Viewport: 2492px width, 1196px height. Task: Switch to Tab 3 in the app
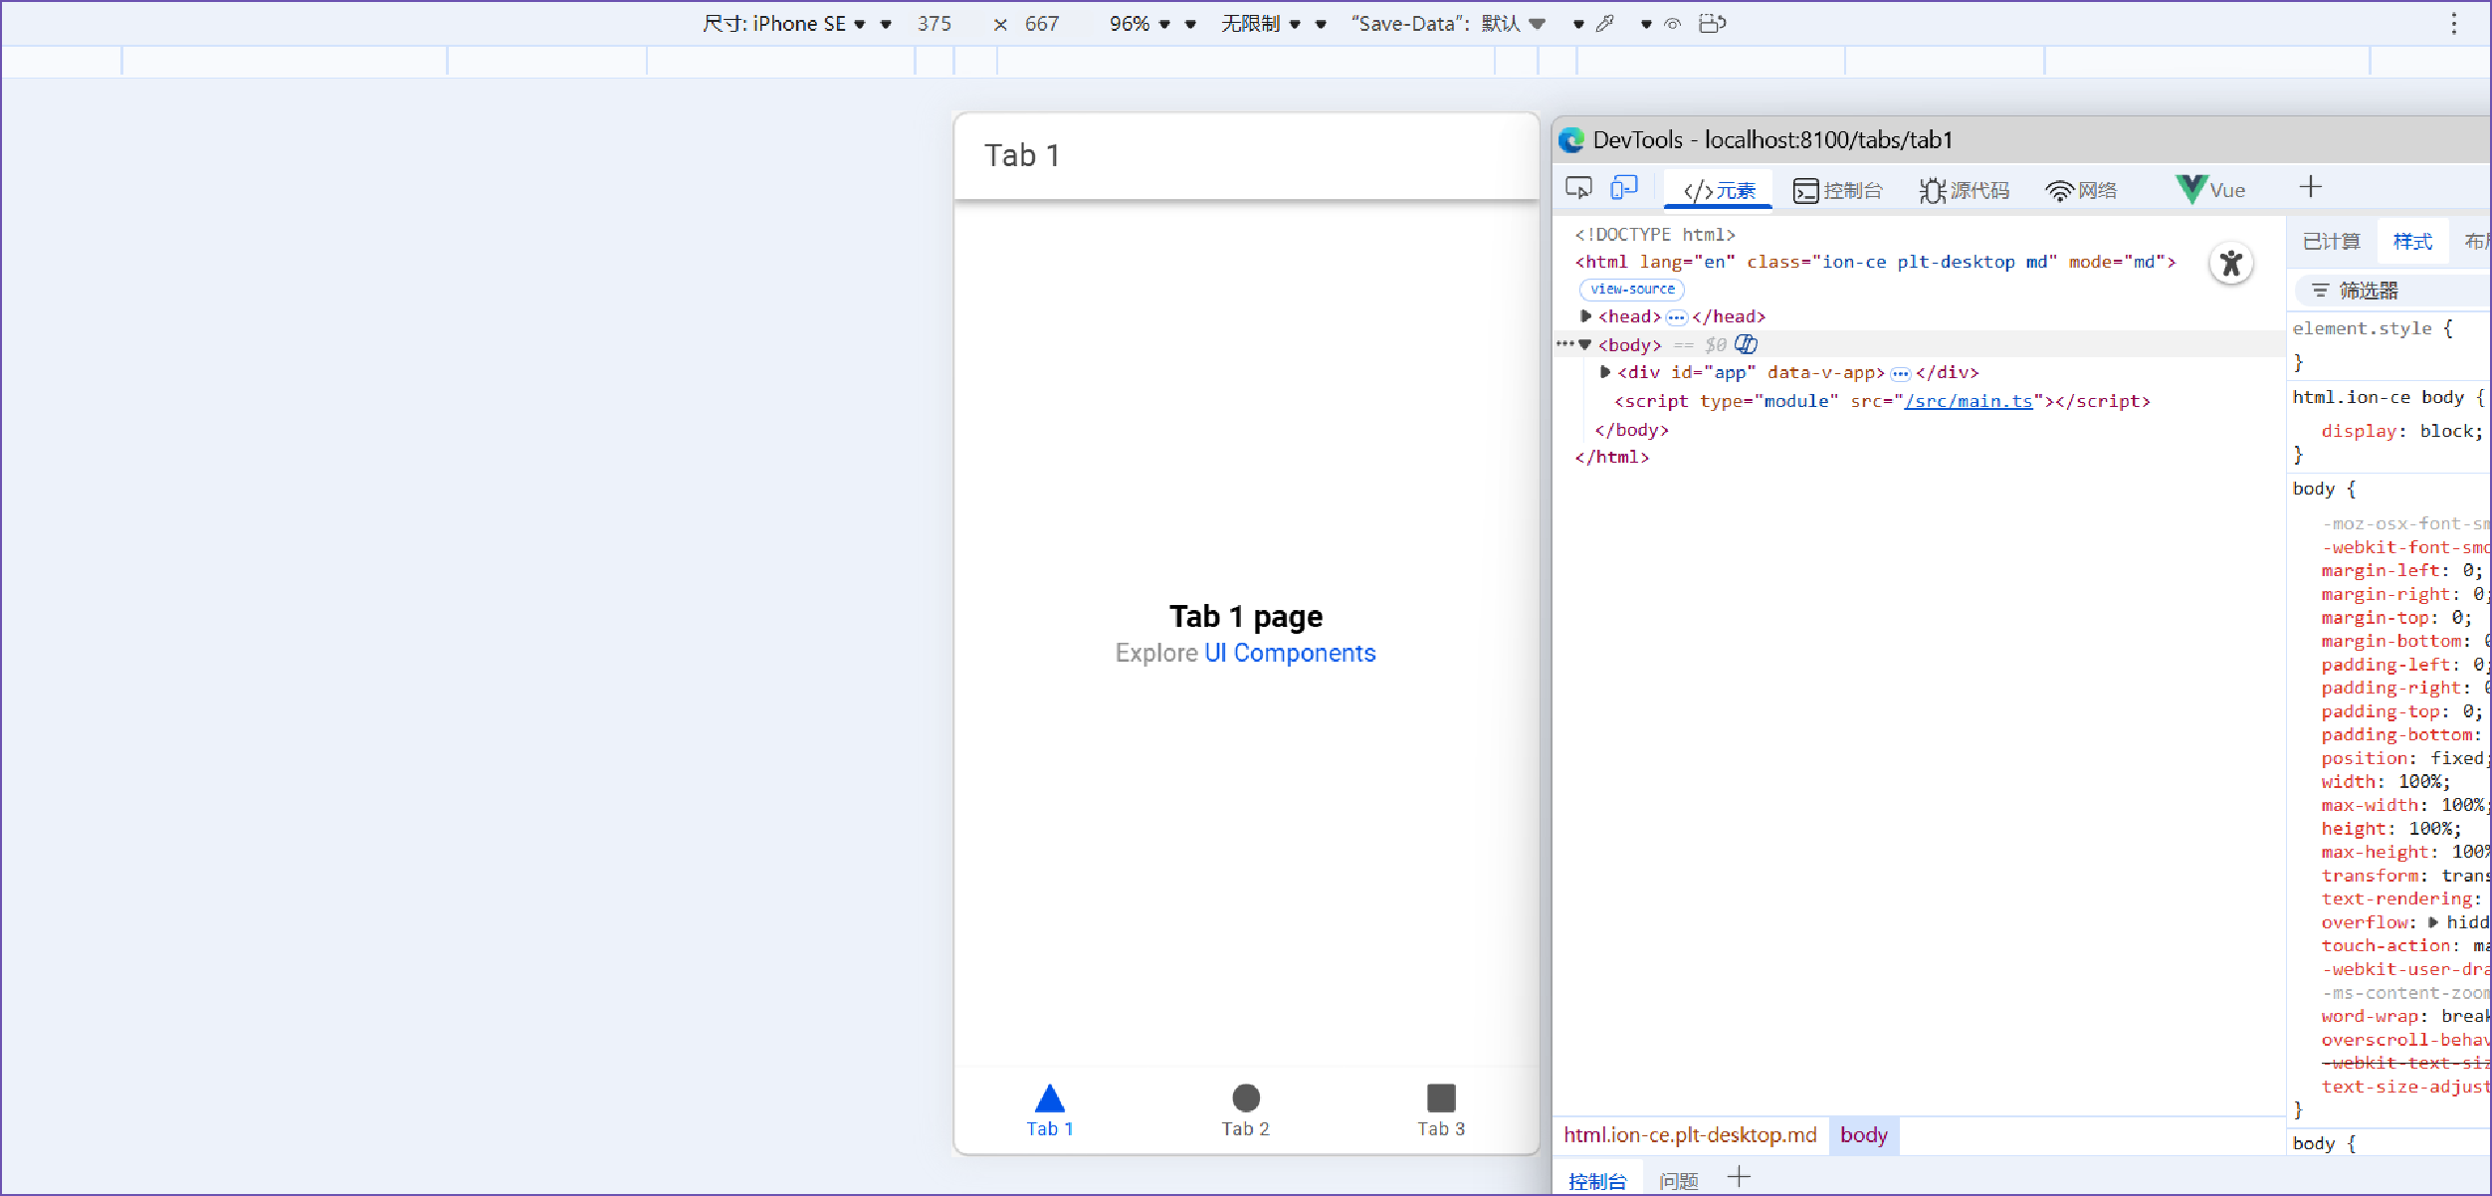tap(1441, 1110)
